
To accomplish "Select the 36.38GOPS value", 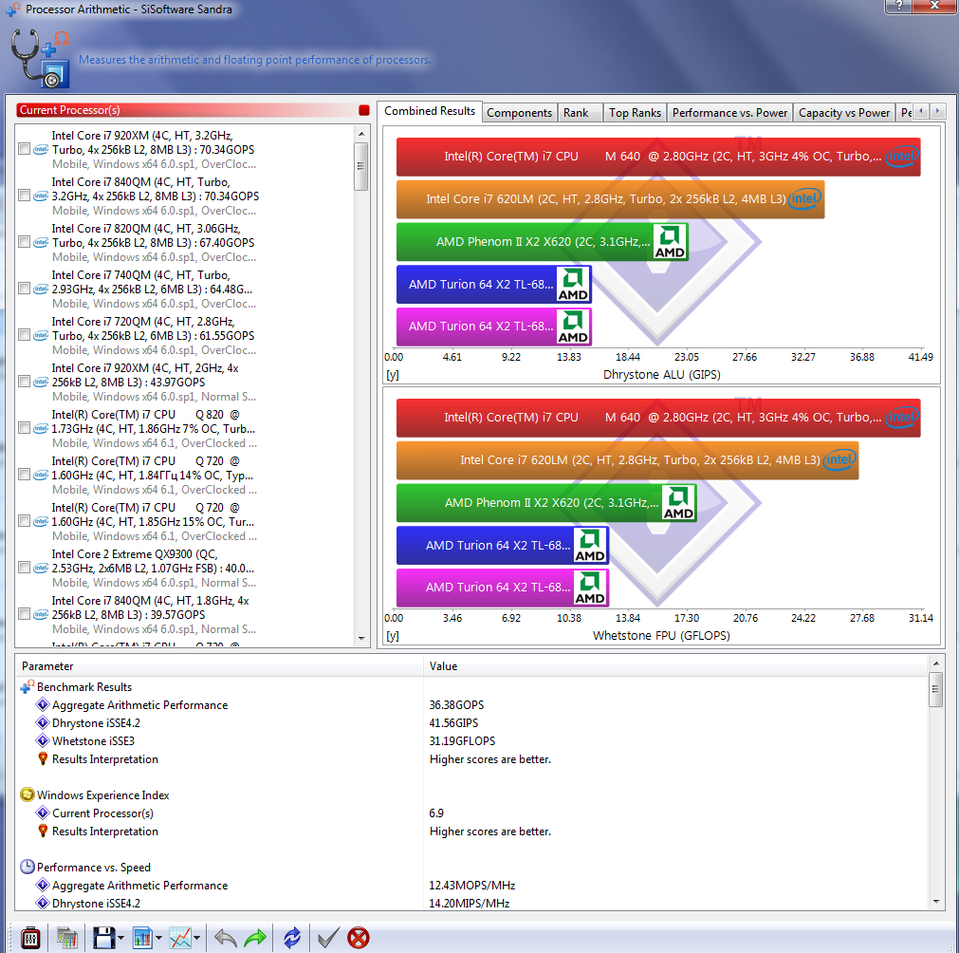I will 456,705.
